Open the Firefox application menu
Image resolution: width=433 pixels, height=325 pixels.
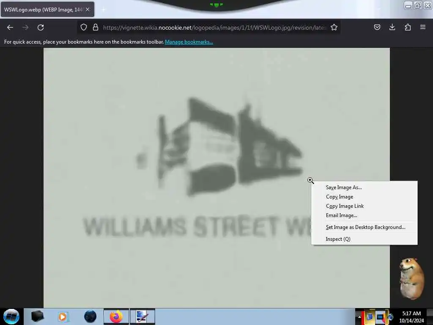[423, 27]
